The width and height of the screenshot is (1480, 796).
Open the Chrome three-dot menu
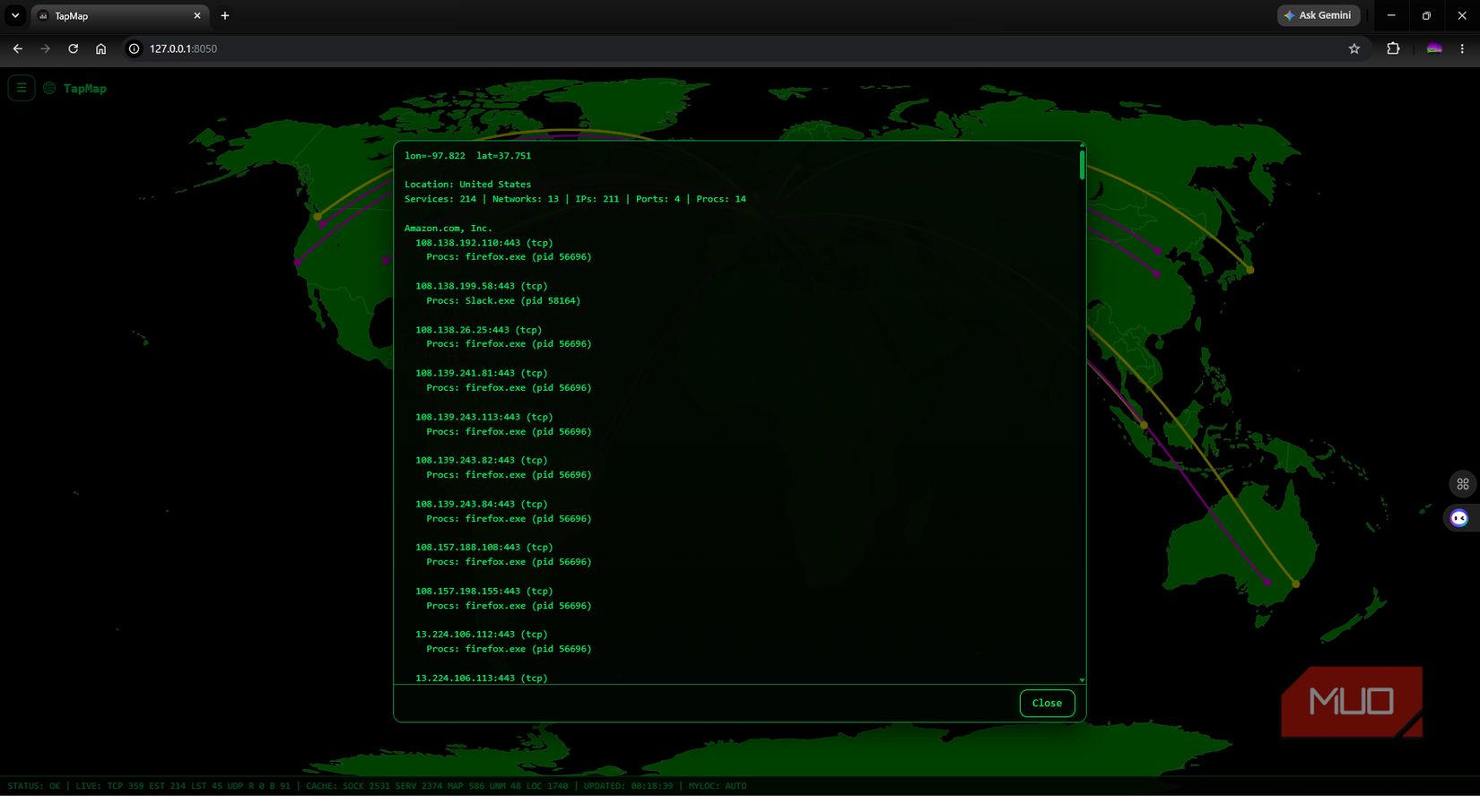(1462, 48)
